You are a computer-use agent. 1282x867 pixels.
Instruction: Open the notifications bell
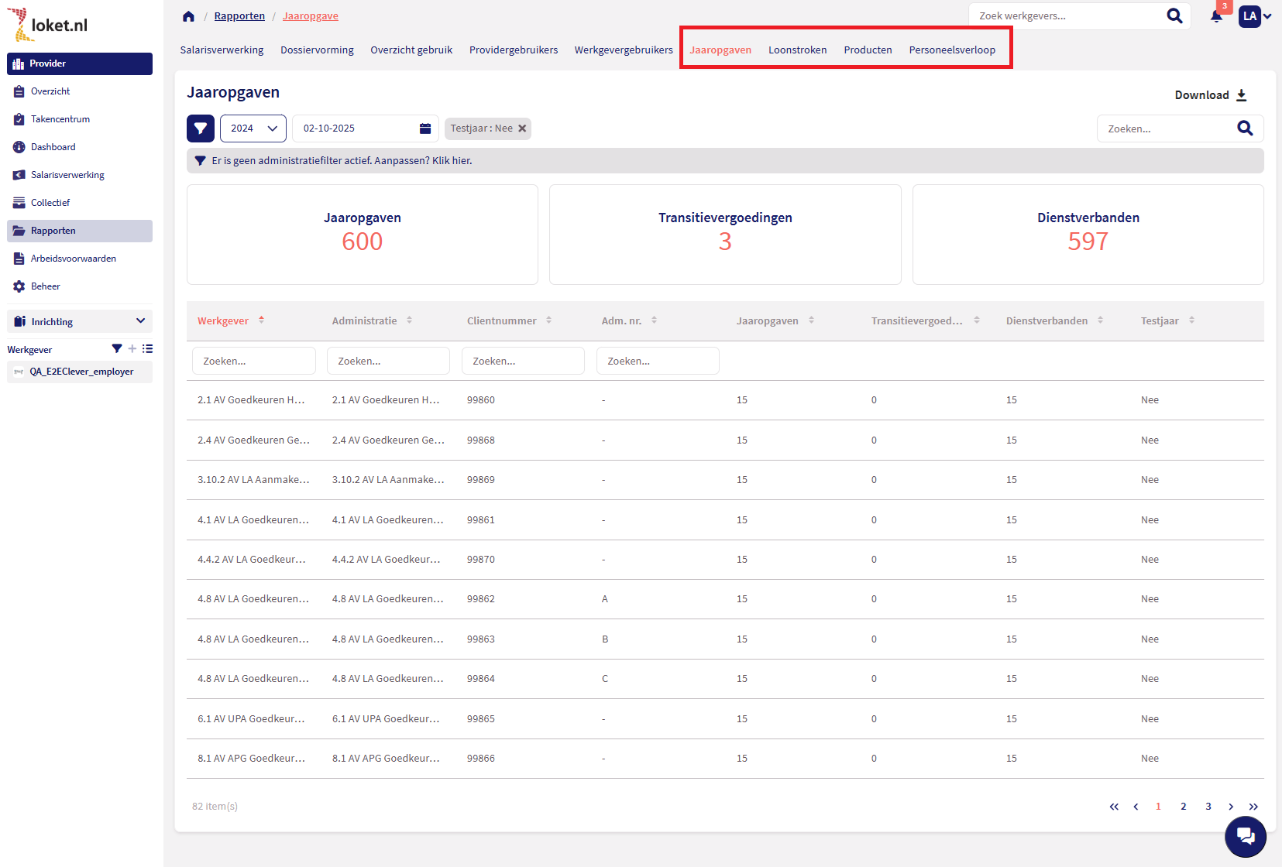1216,16
